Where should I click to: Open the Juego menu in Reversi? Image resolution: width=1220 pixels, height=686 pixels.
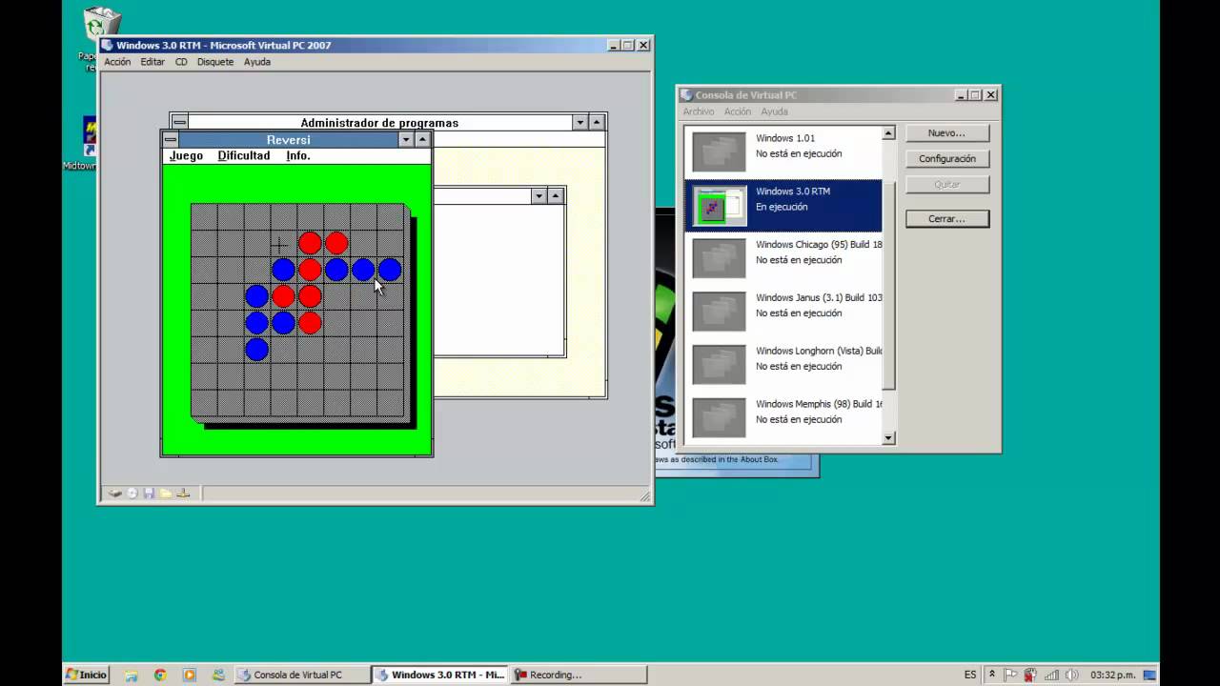[x=186, y=155]
